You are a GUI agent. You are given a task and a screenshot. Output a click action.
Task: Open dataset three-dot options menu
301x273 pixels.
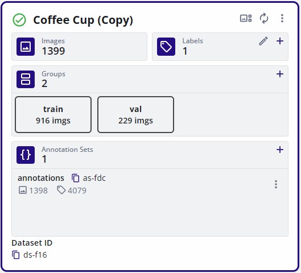pyautogui.click(x=282, y=18)
